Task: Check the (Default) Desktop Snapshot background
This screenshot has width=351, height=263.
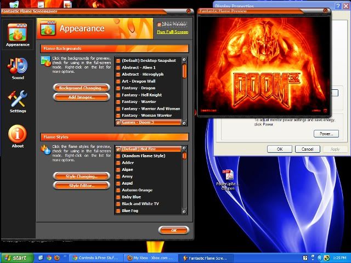Action: pos(118,61)
